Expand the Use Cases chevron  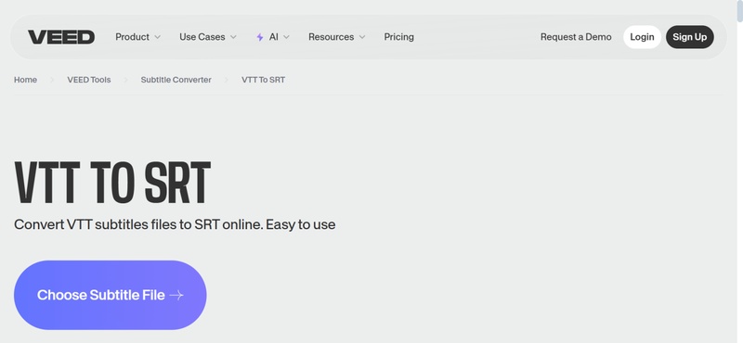[x=233, y=37]
